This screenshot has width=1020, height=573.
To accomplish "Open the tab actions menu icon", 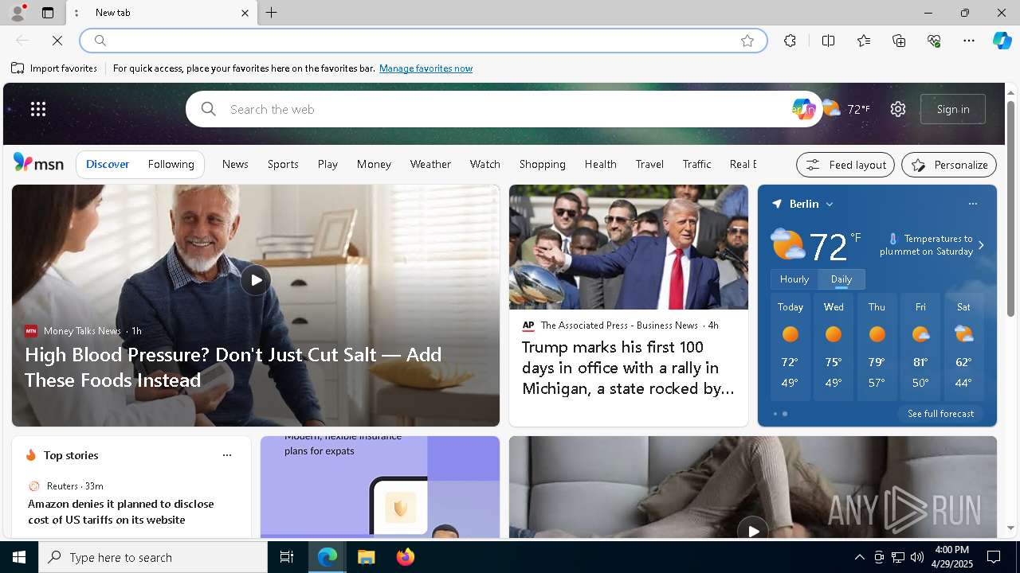I will 48,13.
